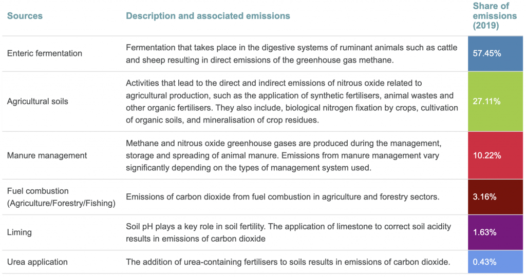Screen dimensions: 526x277
Task: Select the dark red 3.16% cell
Action: point(495,197)
